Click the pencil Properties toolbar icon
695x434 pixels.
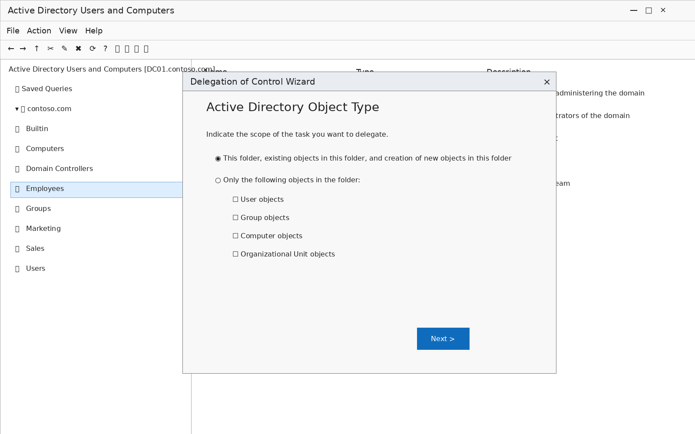pos(64,49)
